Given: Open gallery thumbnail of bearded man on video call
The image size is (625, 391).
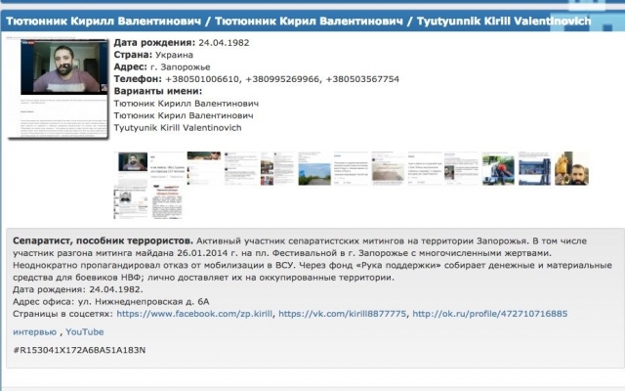Looking at the screenshot, I should [x=130, y=167].
